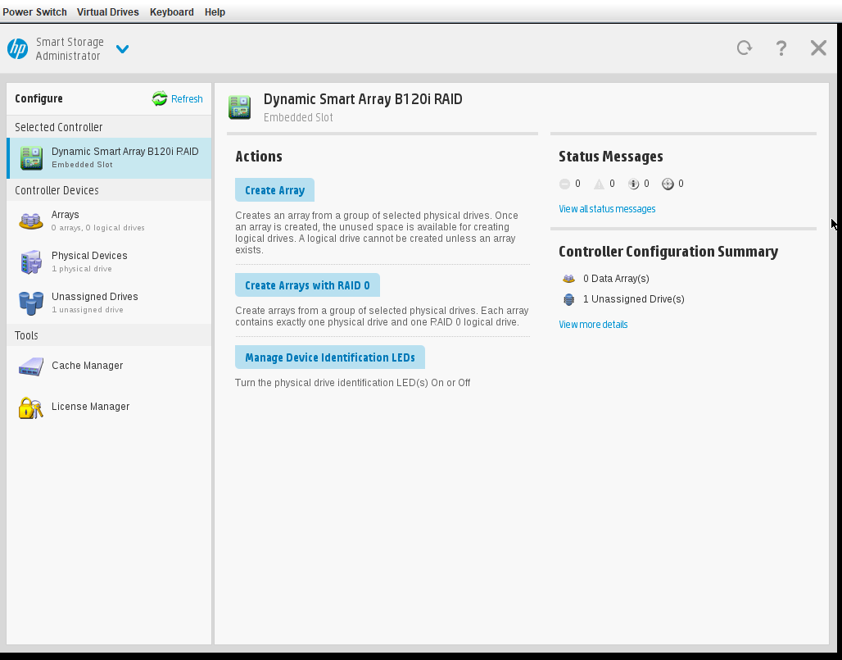Click the Create Array button
This screenshot has width=842, height=660.
(x=274, y=190)
